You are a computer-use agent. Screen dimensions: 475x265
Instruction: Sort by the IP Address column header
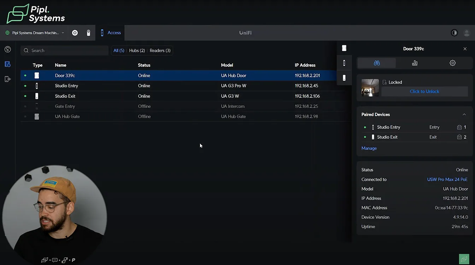305,65
